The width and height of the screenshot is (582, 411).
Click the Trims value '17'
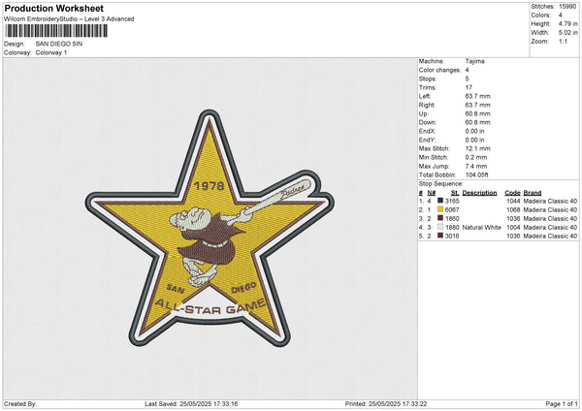point(469,87)
